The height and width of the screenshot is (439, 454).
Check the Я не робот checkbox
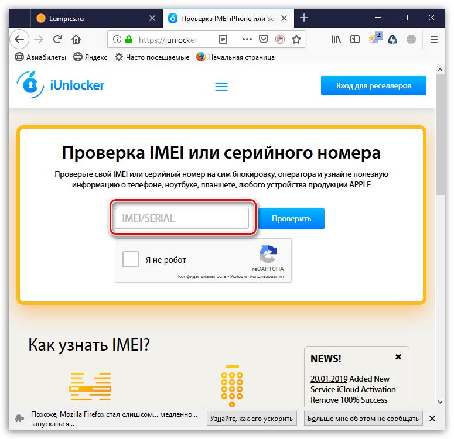pyautogui.click(x=130, y=259)
